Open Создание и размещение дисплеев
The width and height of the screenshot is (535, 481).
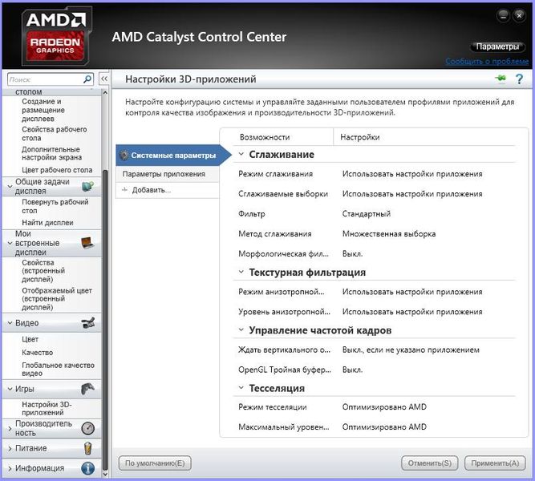43,110
